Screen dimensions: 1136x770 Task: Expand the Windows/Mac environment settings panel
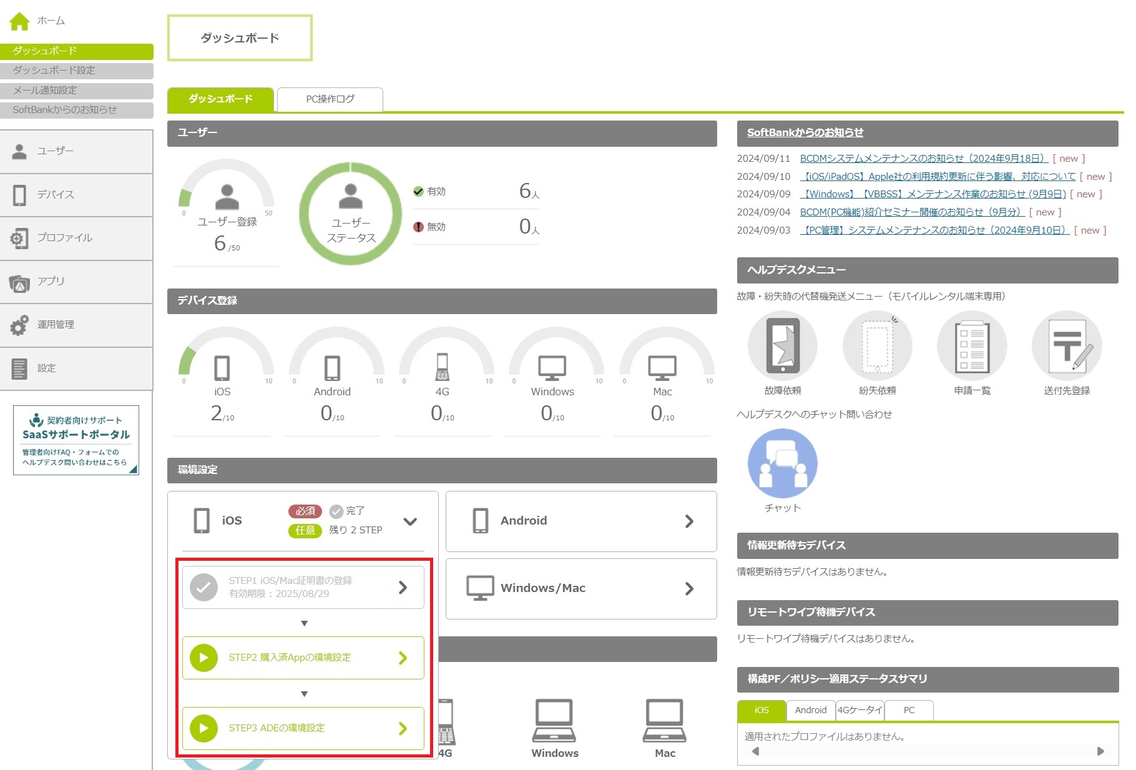click(x=580, y=588)
